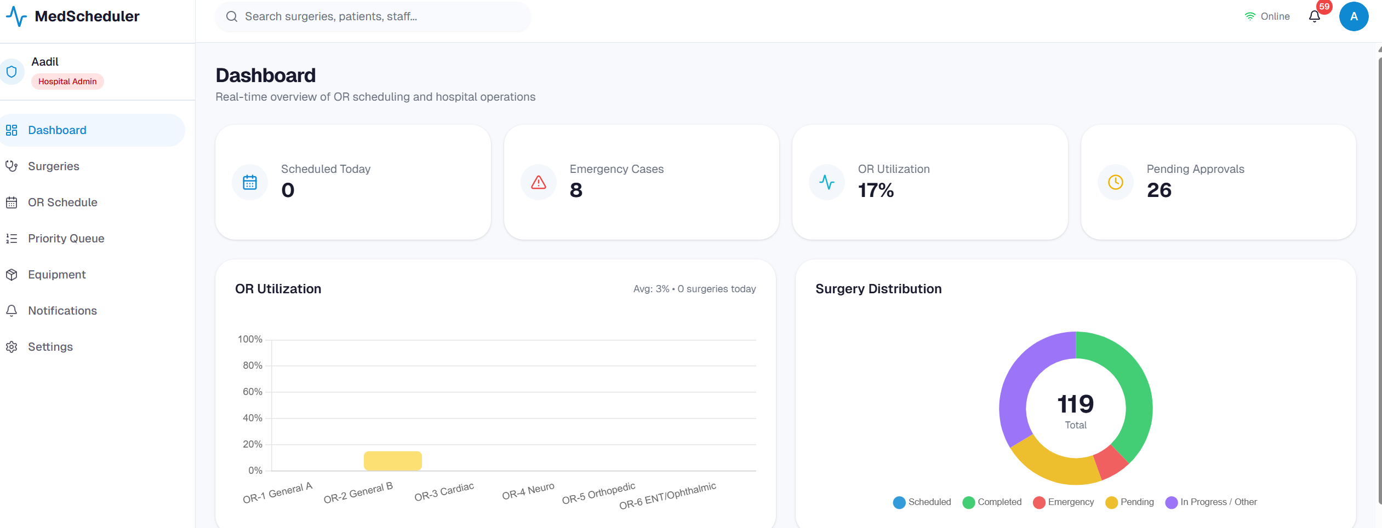Click the search magnifier icon
The height and width of the screenshot is (528, 1382).
tap(232, 16)
